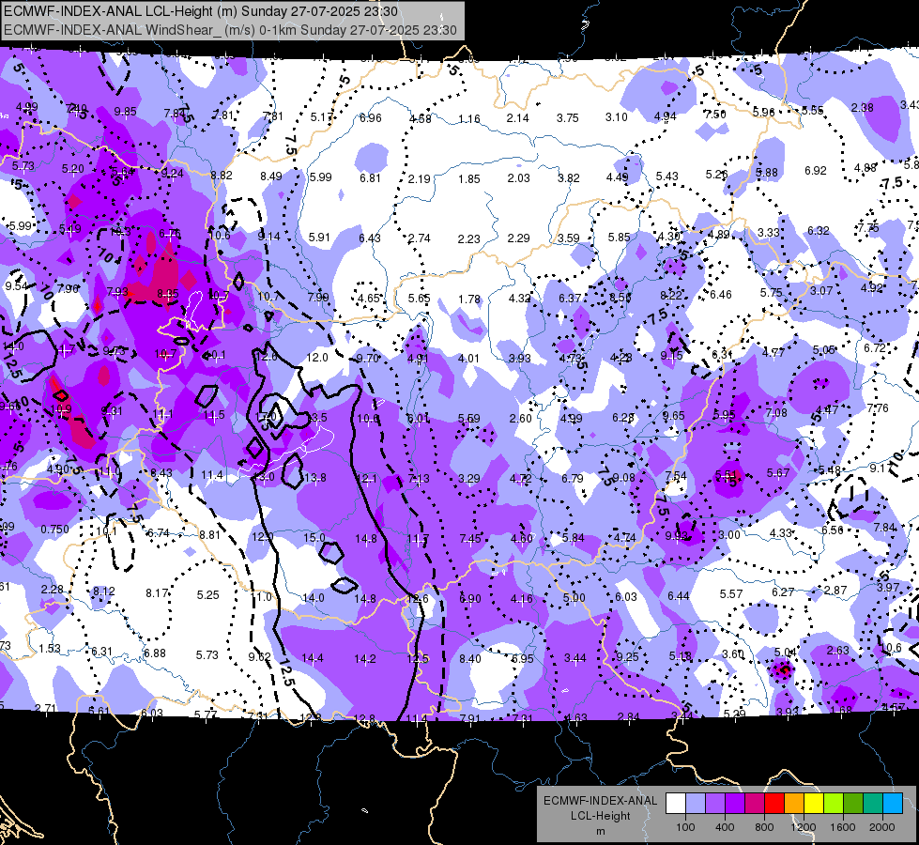Select the violet legend swatch
Image resolution: width=919 pixels, height=845 pixels.
[735, 804]
